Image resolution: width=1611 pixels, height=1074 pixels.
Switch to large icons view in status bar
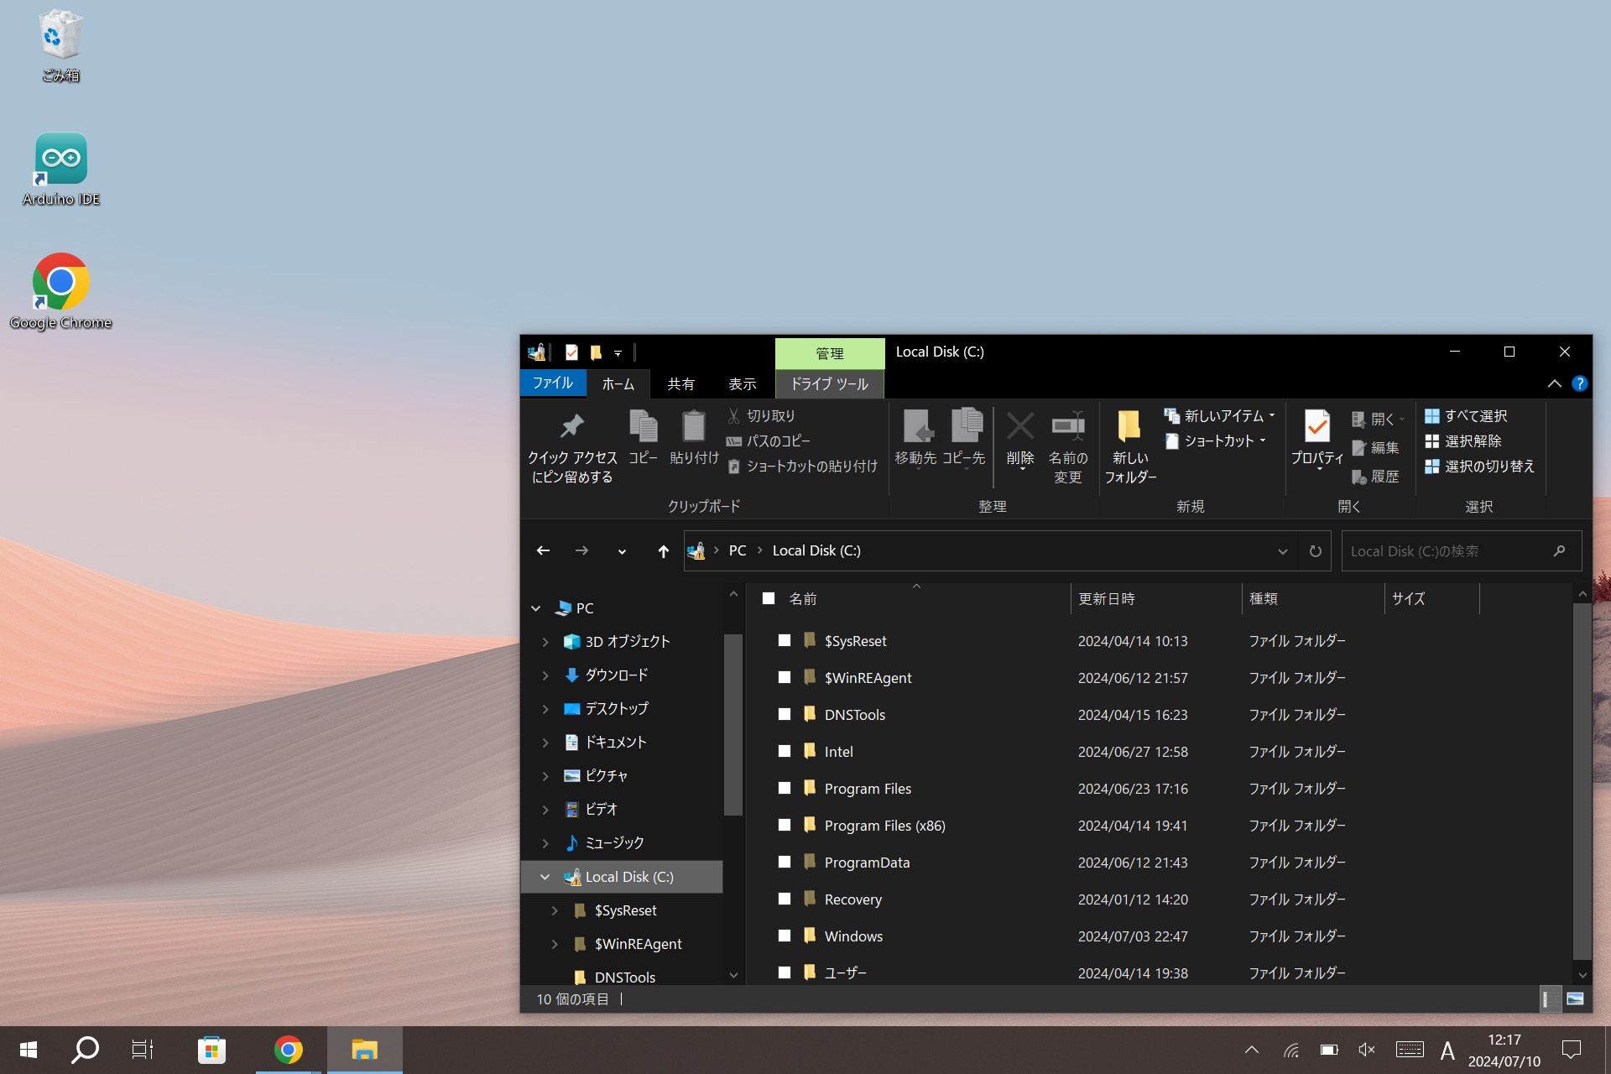click(x=1575, y=998)
